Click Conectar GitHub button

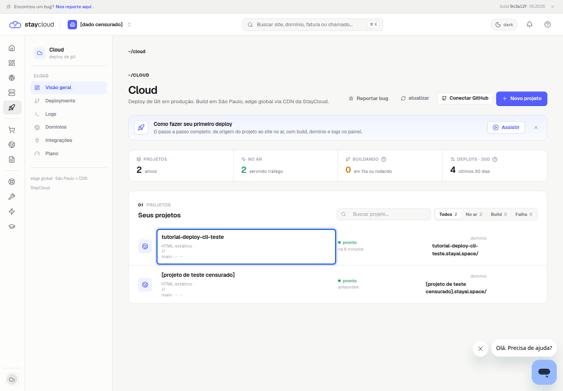pyautogui.click(x=465, y=98)
